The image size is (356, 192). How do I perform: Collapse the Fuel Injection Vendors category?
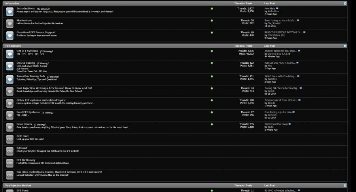click(x=345, y=185)
